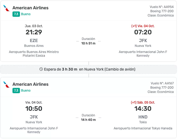Click the clock icon in layover bar
178x139 pixels.
(41, 69)
